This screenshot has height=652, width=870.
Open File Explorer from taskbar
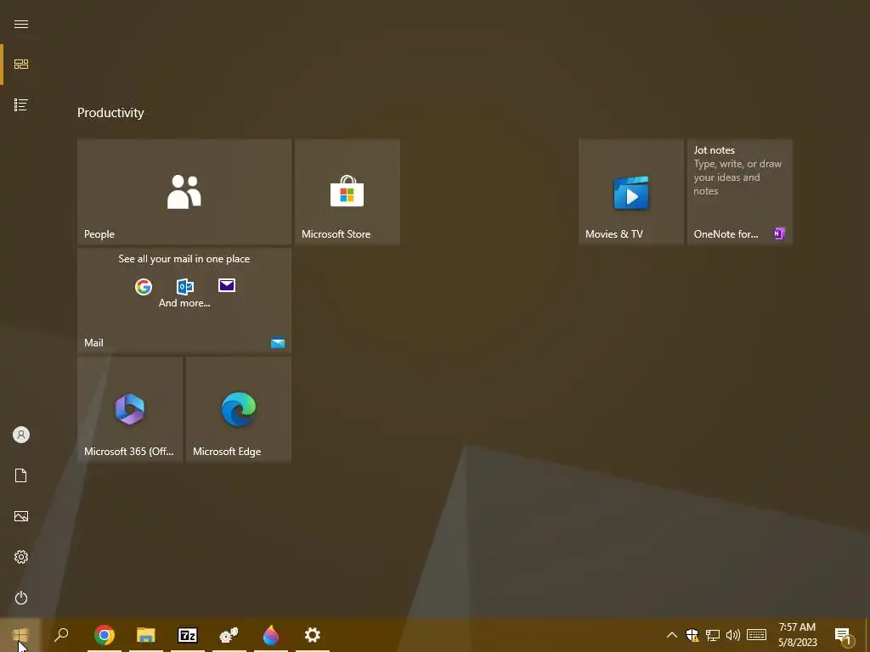click(x=146, y=635)
